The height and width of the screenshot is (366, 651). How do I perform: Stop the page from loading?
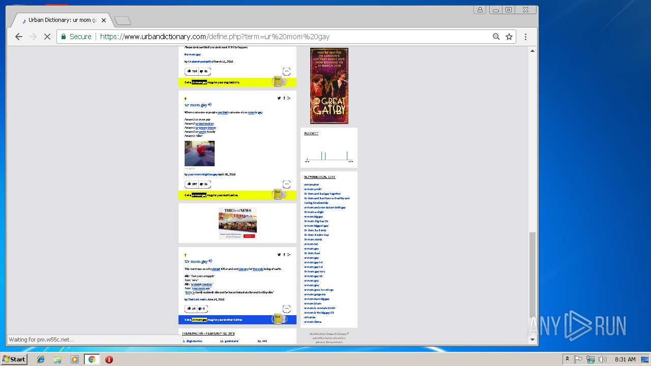(x=47, y=37)
